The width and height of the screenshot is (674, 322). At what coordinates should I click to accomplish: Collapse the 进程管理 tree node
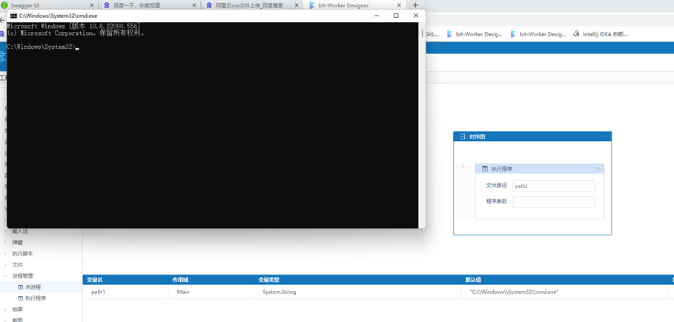7,276
